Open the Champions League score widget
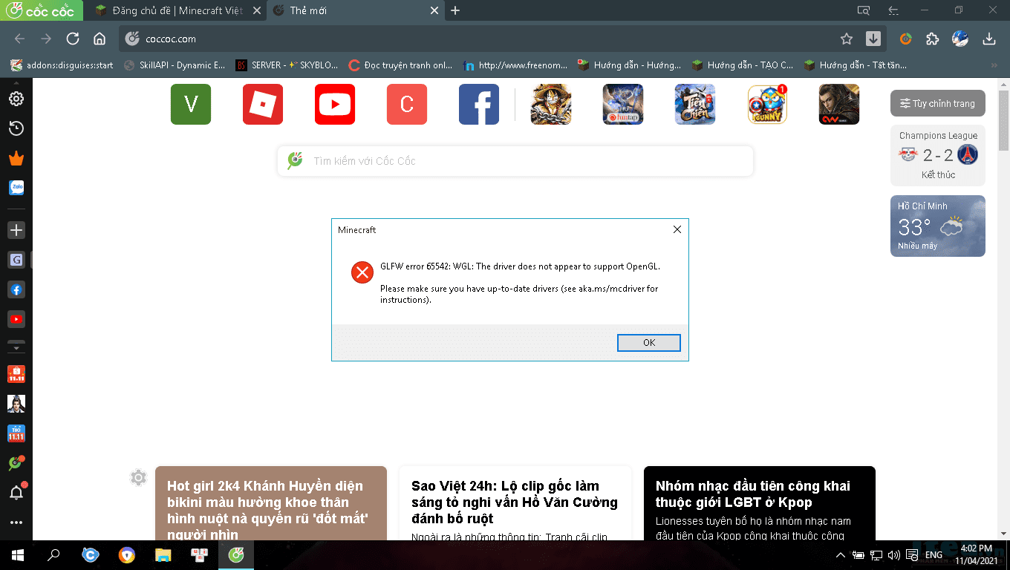 [x=938, y=155]
